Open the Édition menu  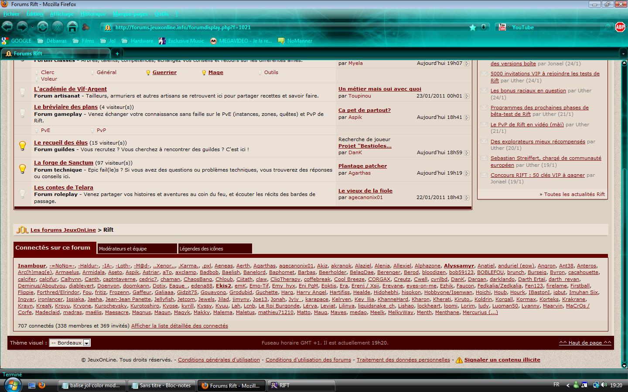click(35, 14)
